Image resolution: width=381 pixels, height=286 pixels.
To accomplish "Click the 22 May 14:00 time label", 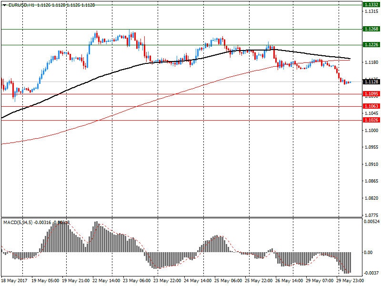I will [106, 280].
